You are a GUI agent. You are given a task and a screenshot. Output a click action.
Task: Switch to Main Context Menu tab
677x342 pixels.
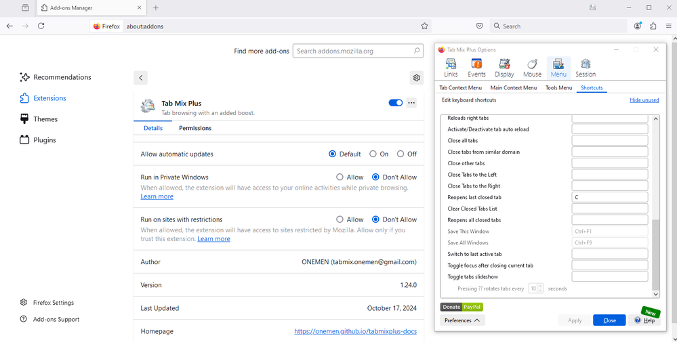(x=514, y=87)
